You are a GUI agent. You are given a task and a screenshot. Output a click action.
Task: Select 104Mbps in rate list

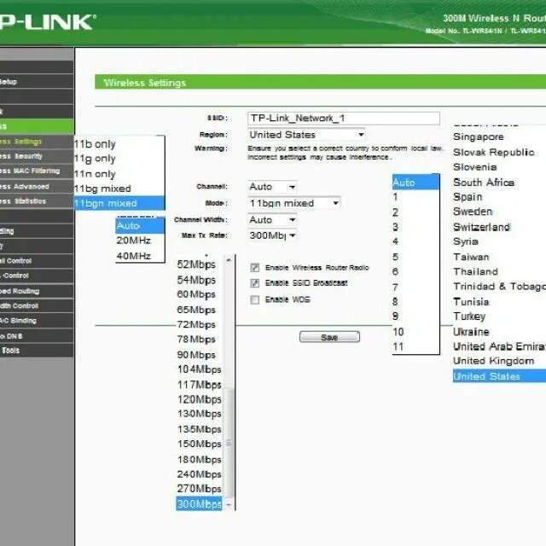tap(199, 369)
